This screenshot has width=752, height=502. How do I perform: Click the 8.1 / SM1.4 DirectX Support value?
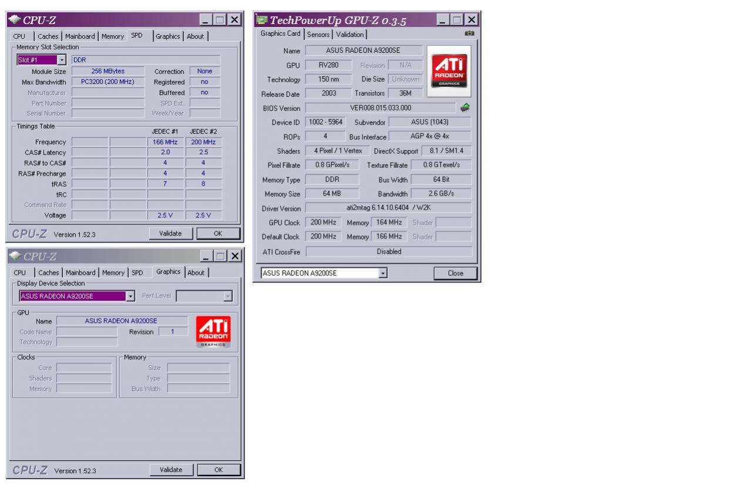coord(446,151)
